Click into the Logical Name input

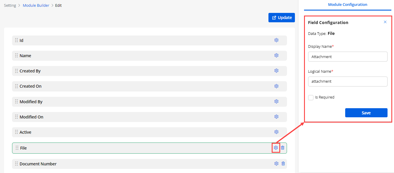348,82
